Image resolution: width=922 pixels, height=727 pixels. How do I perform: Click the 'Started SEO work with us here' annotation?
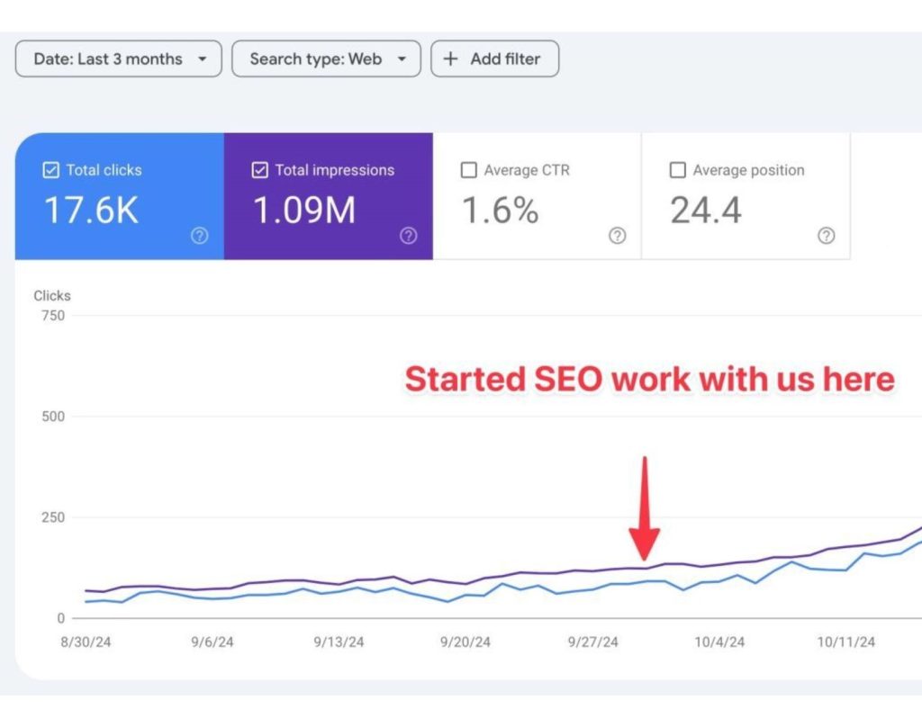point(649,379)
